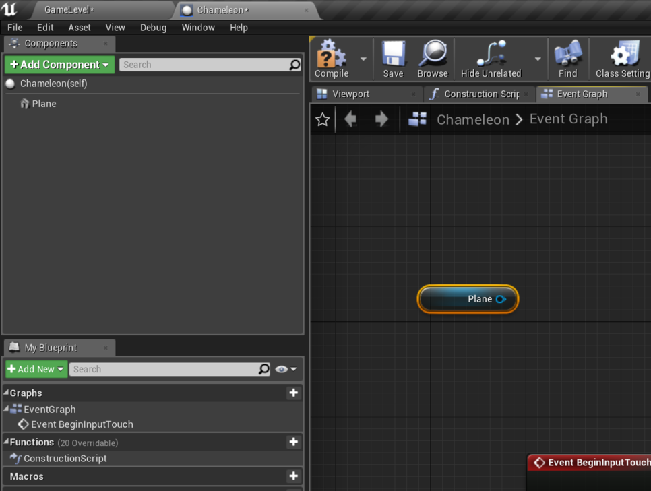Click the Plane node's blue output pin
The width and height of the screenshot is (651, 491).
(x=501, y=299)
